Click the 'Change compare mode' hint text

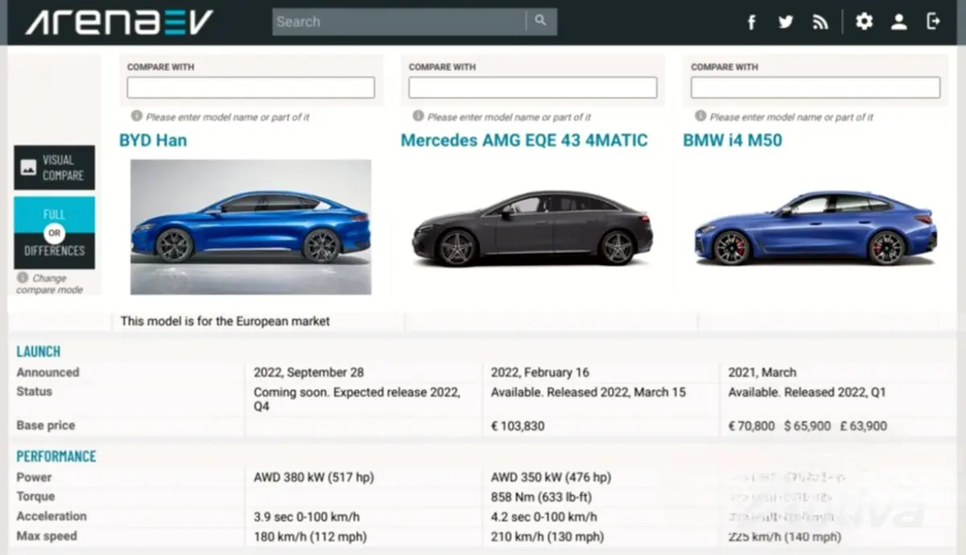49,284
